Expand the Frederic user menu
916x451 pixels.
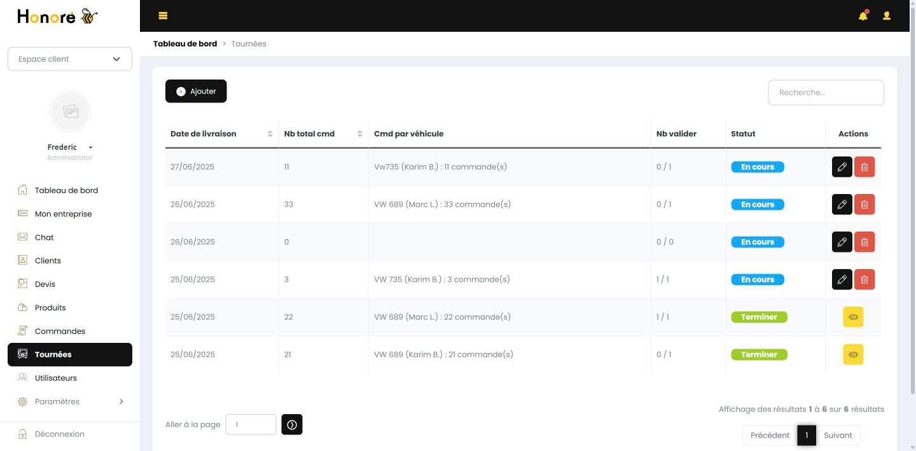[70, 148]
